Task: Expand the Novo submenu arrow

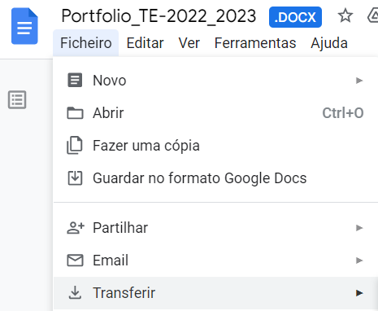Action: [359, 81]
